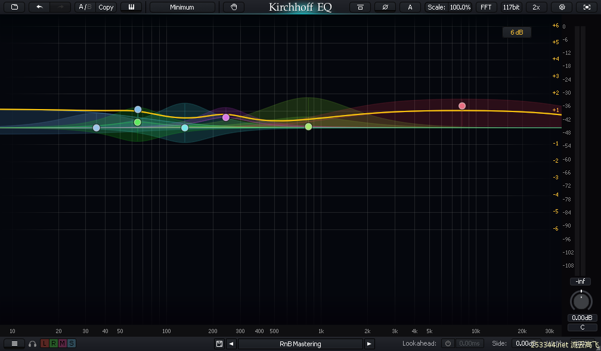Open the FFT analyzer options
The width and height of the screenshot is (601, 351).
point(486,7)
